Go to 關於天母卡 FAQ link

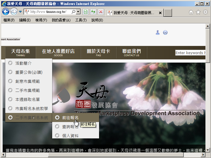tap(98, 52)
